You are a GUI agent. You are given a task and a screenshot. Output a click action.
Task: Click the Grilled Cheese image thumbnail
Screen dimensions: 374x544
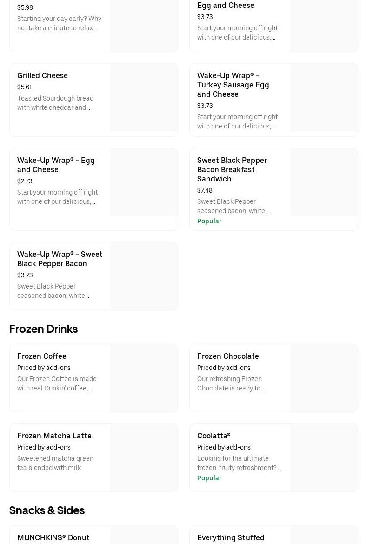click(x=144, y=98)
